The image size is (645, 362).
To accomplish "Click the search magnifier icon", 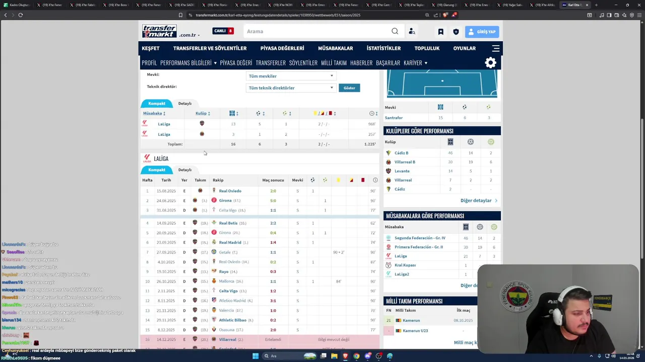I will 395,31.
